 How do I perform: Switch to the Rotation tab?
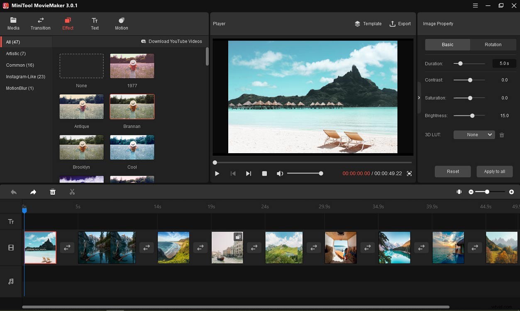(x=493, y=44)
